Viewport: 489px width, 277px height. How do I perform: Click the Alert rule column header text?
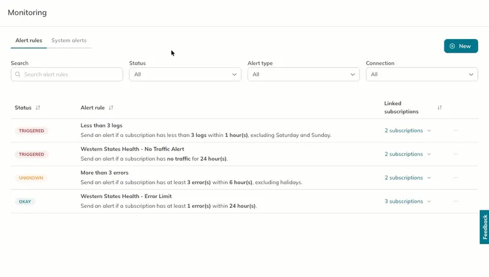(x=93, y=108)
